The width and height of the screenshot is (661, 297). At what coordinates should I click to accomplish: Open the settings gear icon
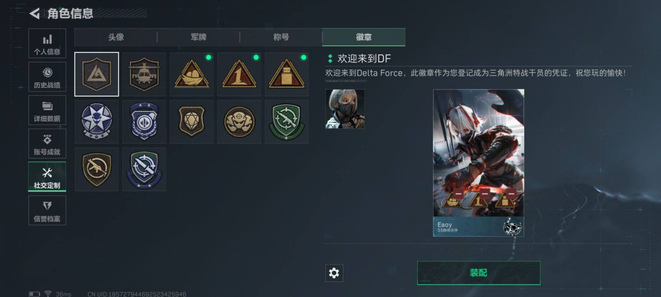pyautogui.click(x=334, y=273)
